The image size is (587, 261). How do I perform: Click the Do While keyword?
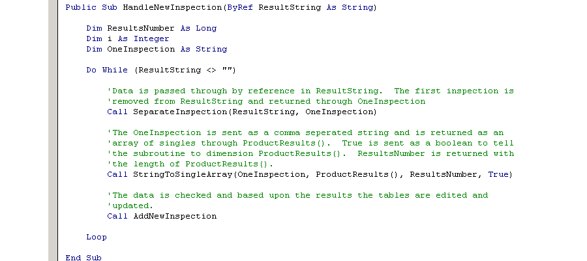[107, 70]
